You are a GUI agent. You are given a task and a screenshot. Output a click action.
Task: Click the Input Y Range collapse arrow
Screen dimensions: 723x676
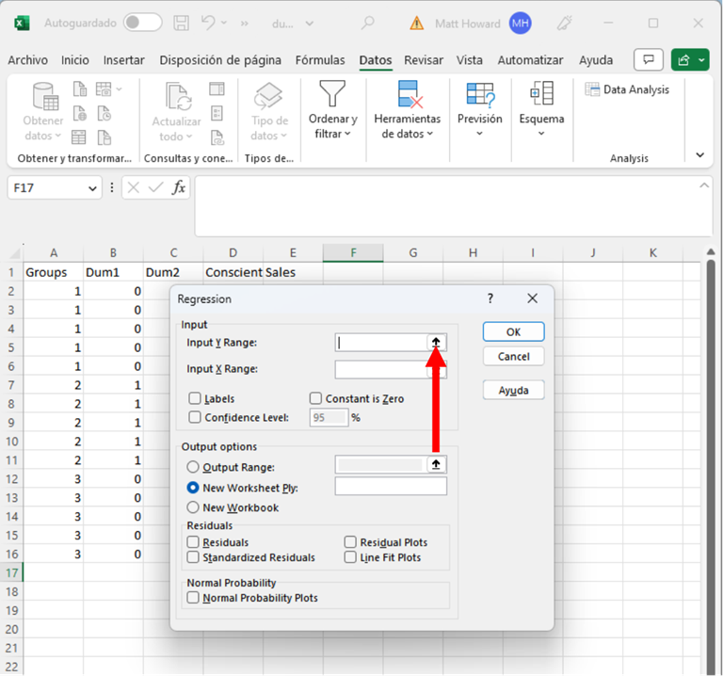436,343
